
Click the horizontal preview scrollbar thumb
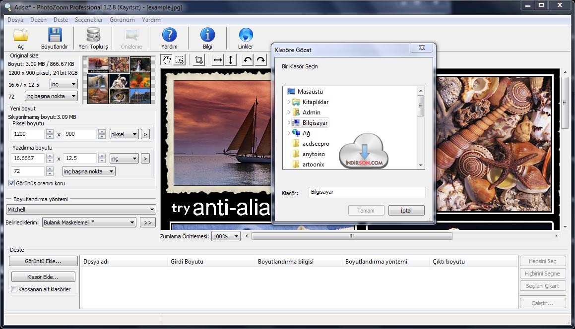click(352, 236)
